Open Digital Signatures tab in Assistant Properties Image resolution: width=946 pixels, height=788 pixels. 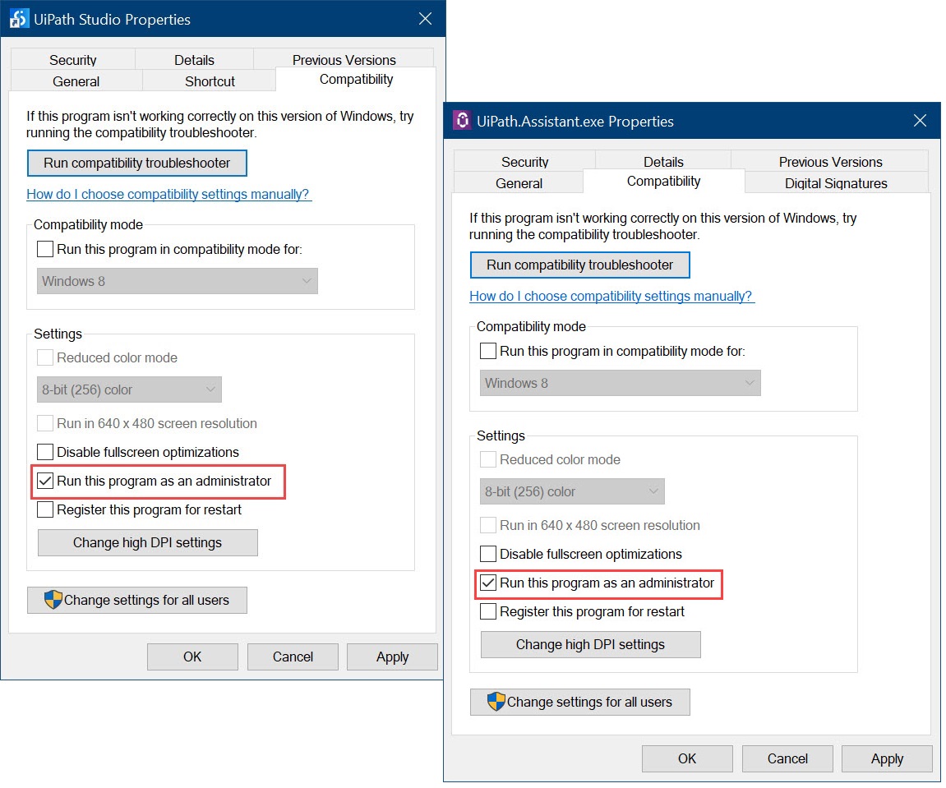(x=836, y=183)
